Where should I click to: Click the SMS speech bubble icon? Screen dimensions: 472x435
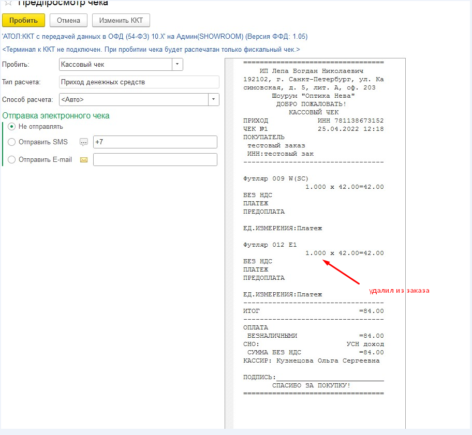pos(84,142)
